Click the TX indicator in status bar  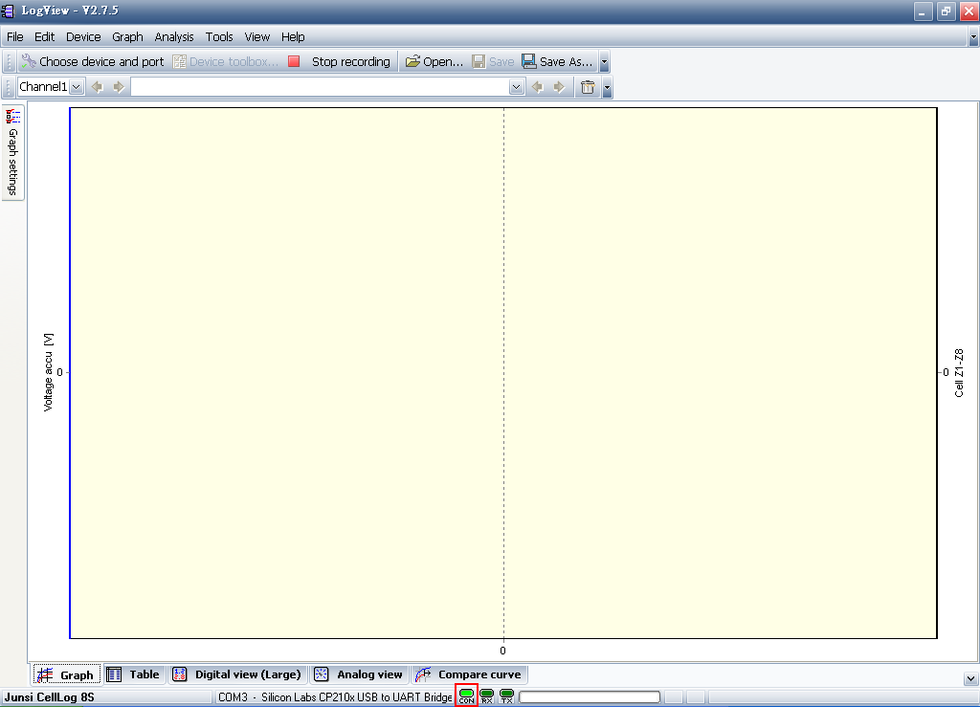click(507, 696)
